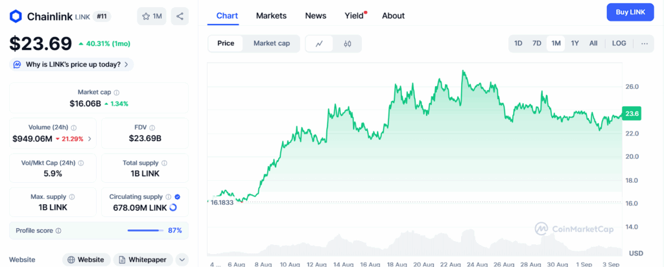Click the 1mo price-up arrow indicator

[81, 43]
